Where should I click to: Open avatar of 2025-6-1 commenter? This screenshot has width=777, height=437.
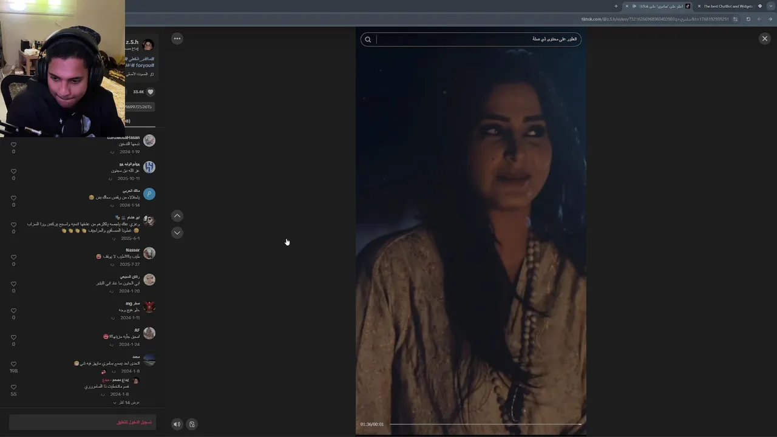coord(149,220)
